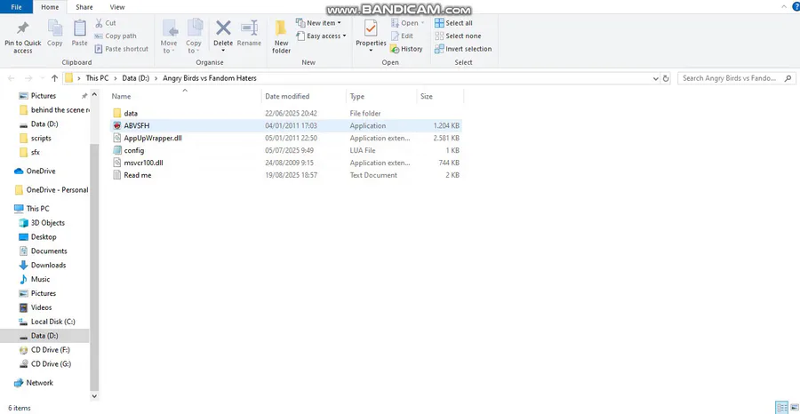This screenshot has width=800, height=414.
Task: Click the blue Help question mark icon
Action: pos(796,7)
